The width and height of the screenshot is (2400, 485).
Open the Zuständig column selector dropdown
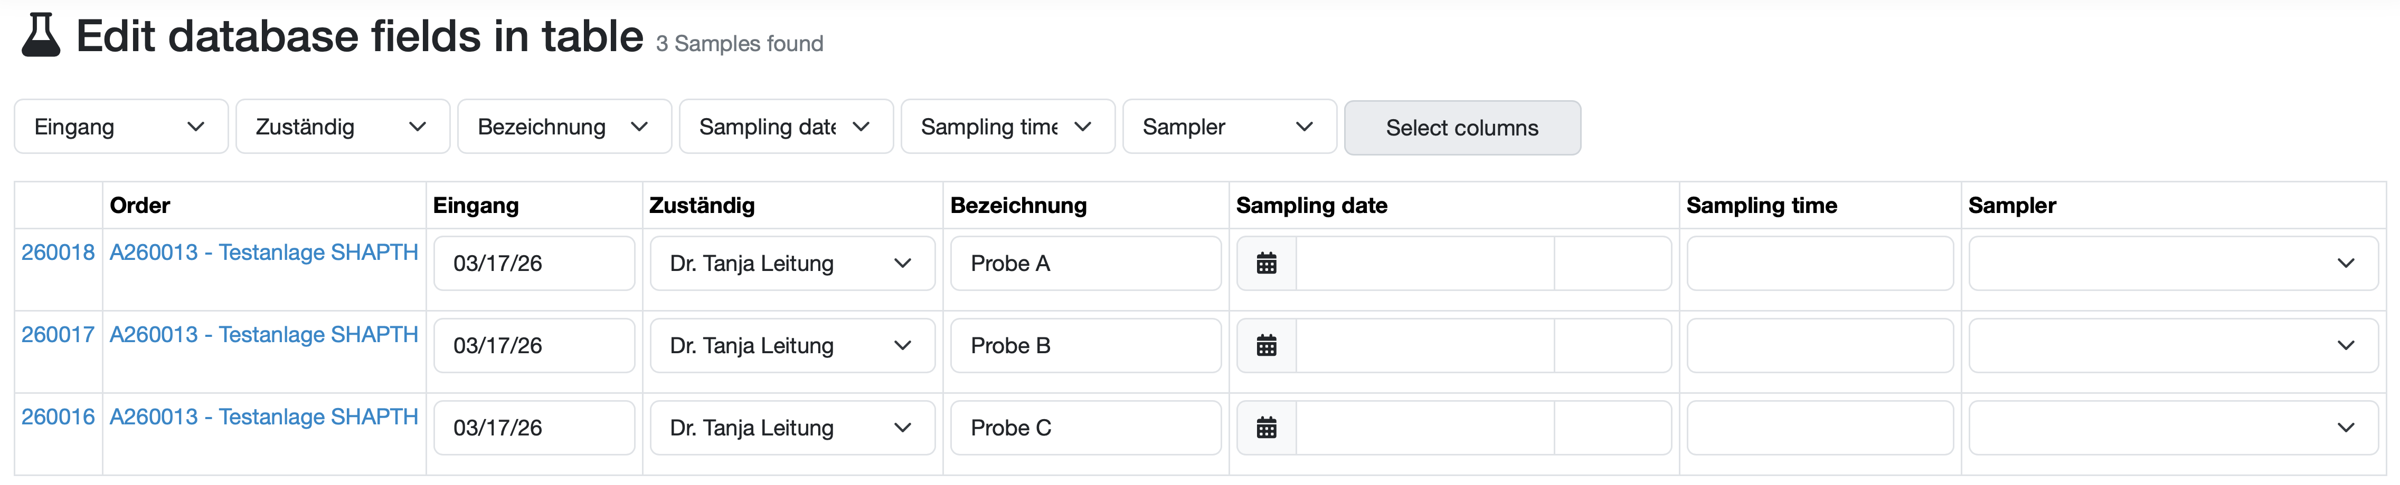click(x=342, y=127)
